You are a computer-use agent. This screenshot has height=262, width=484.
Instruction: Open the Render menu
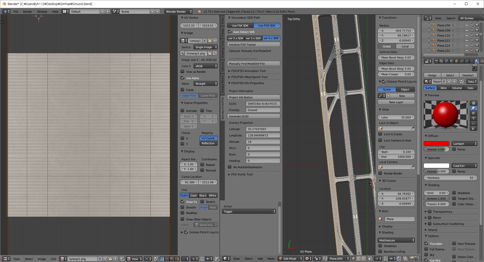coord(27,11)
